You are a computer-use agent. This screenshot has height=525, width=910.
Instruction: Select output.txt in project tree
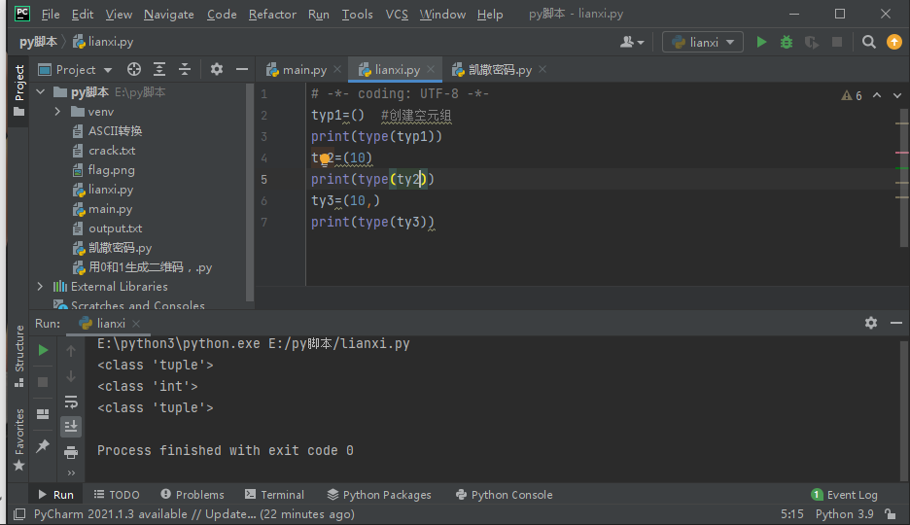(107, 228)
